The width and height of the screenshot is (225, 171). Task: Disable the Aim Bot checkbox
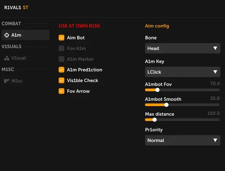point(61,38)
